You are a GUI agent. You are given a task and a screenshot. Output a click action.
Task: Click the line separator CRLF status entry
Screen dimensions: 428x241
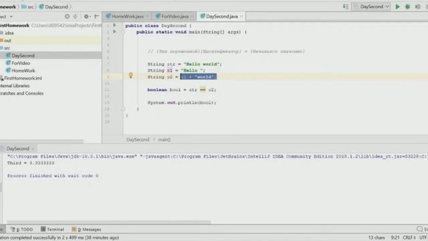point(409,238)
